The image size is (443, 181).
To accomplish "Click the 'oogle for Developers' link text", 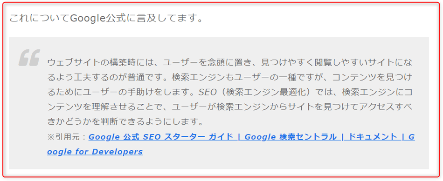I will 95,152.
